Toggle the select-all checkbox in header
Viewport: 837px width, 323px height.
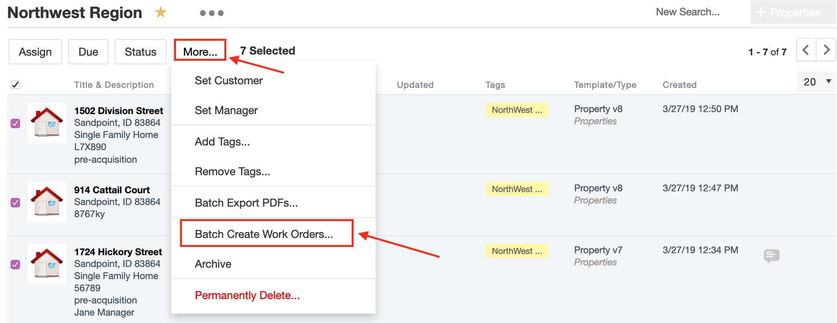(15, 85)
